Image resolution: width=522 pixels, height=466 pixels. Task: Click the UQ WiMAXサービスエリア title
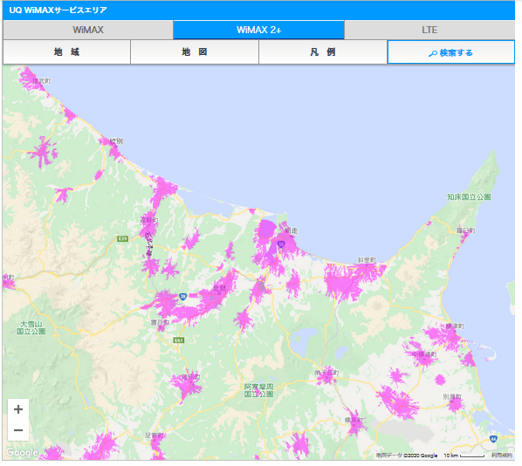[58, 10]
